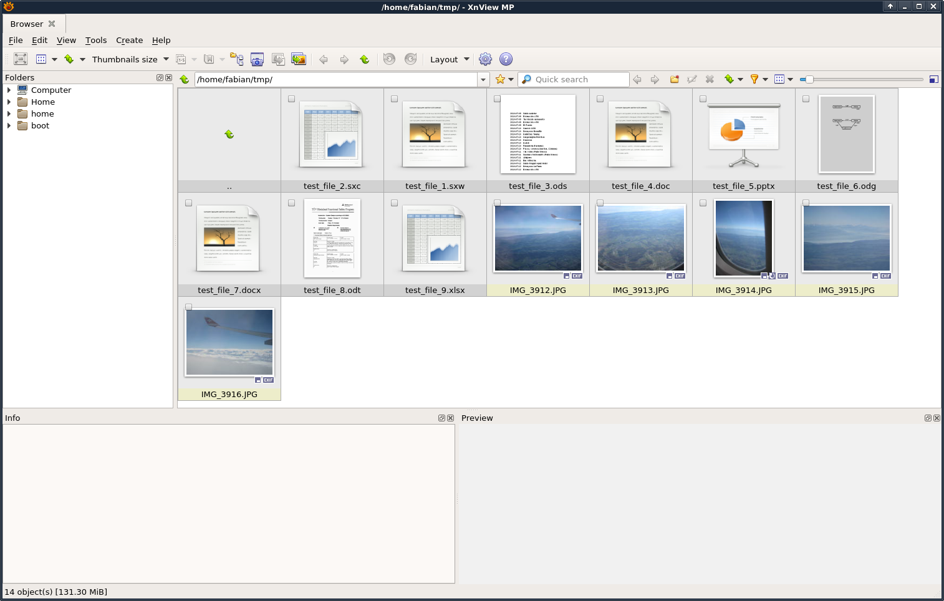This screenshot has height=601, width=944.
Task: Open the Settings gear icon
Action: [485, 59]
